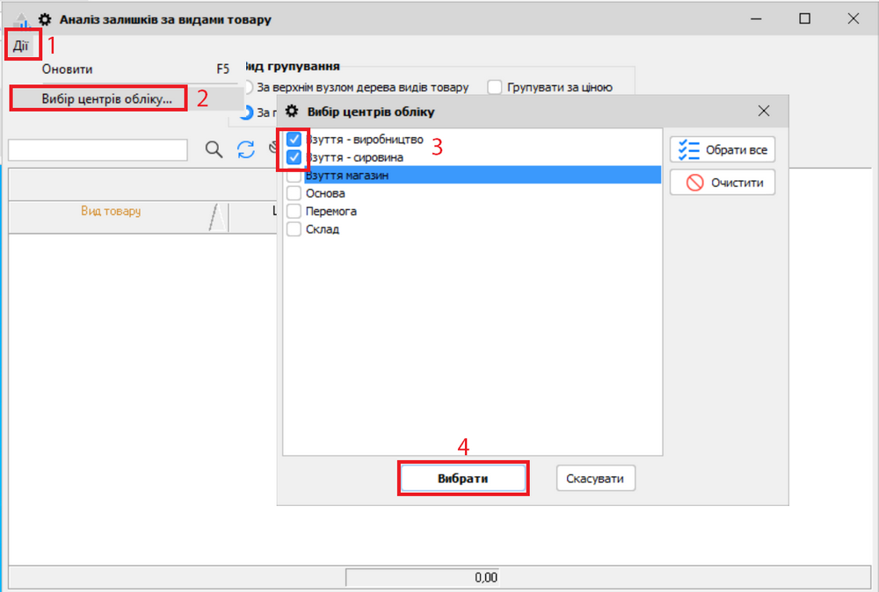This screenshot has width=879, height=592.
Task: Check the Склад list item
Action: point(294,228)
